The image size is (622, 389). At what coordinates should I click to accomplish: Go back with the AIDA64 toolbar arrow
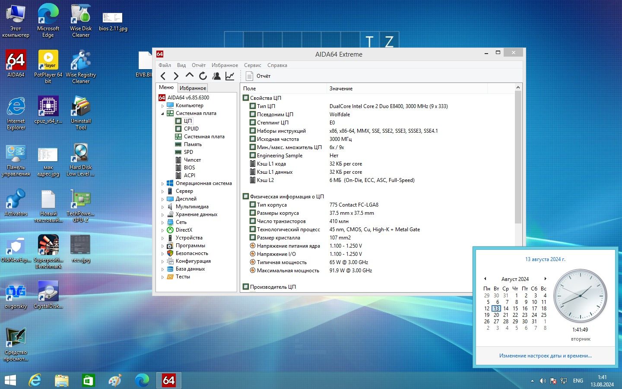[163, 76]
